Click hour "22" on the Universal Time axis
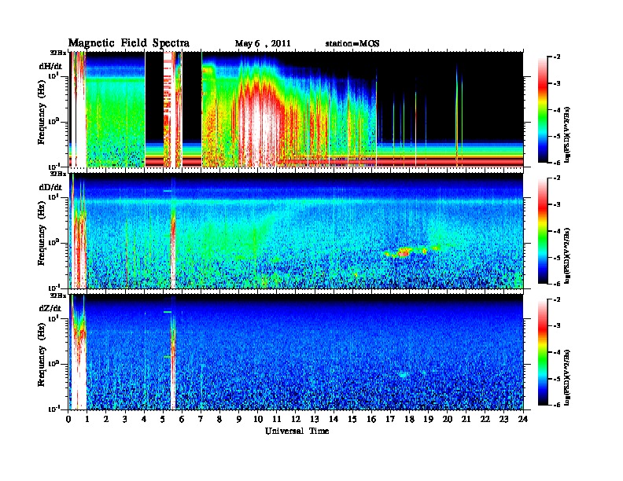Screen dimensions: 623x481 [x=485, y=420]
